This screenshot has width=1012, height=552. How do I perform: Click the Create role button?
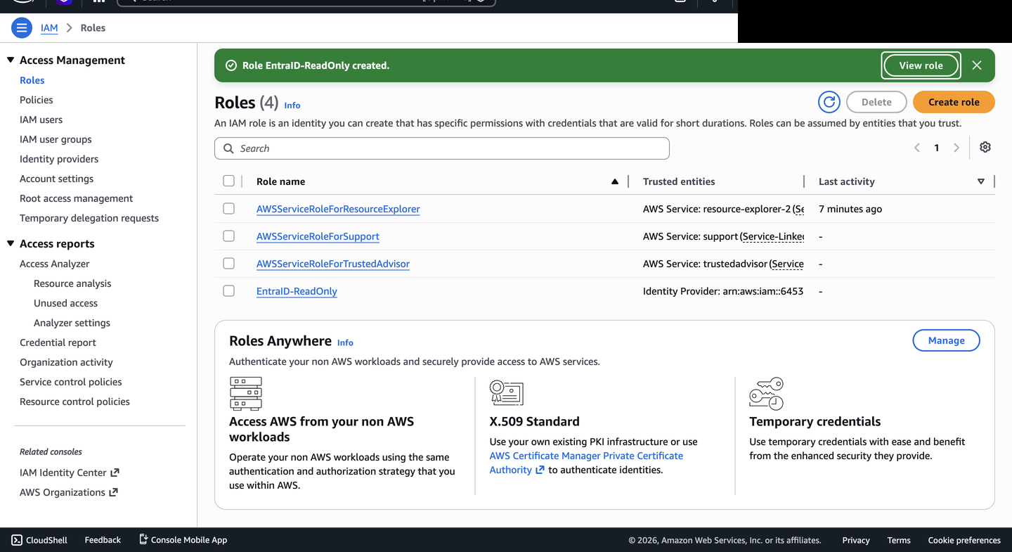(x=954, y=102)
